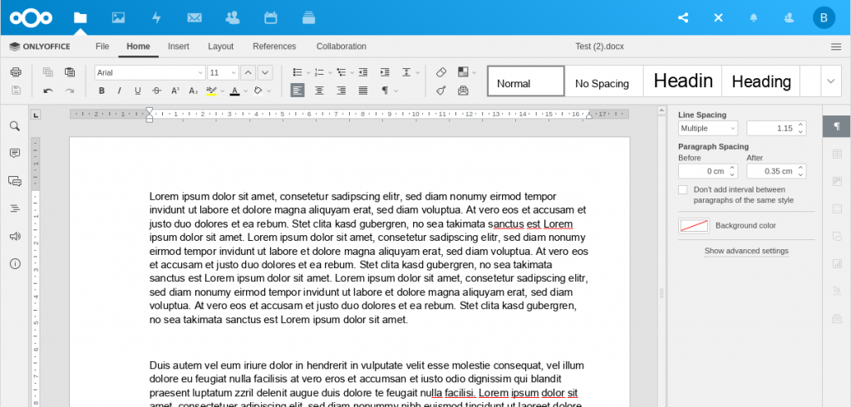The width and height of the screenshot is (851, 407).
Task: Expand paragraph line spacing toolbar dropdown
Action: click(x=417, y=72)
